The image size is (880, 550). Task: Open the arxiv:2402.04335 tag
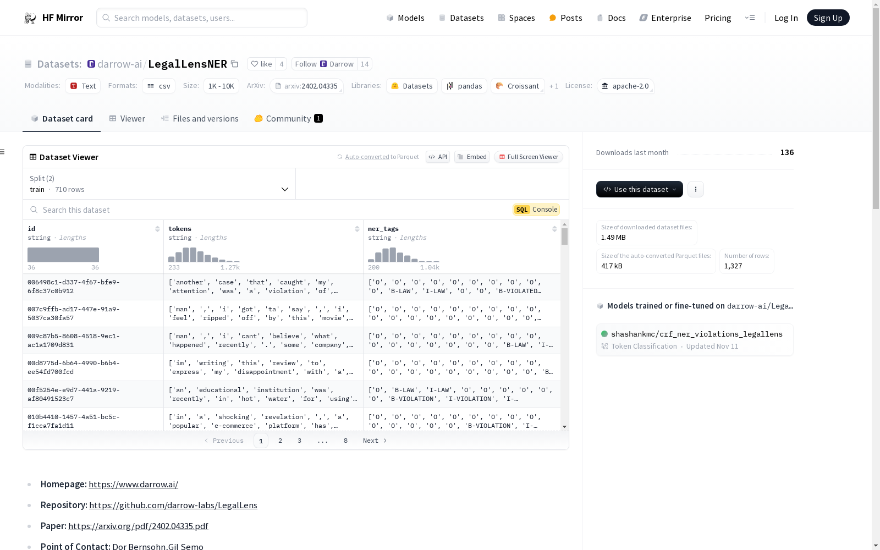(x=306, y=86)
